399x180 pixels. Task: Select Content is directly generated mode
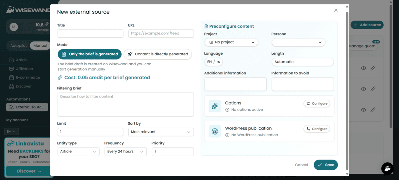(158, 54)
